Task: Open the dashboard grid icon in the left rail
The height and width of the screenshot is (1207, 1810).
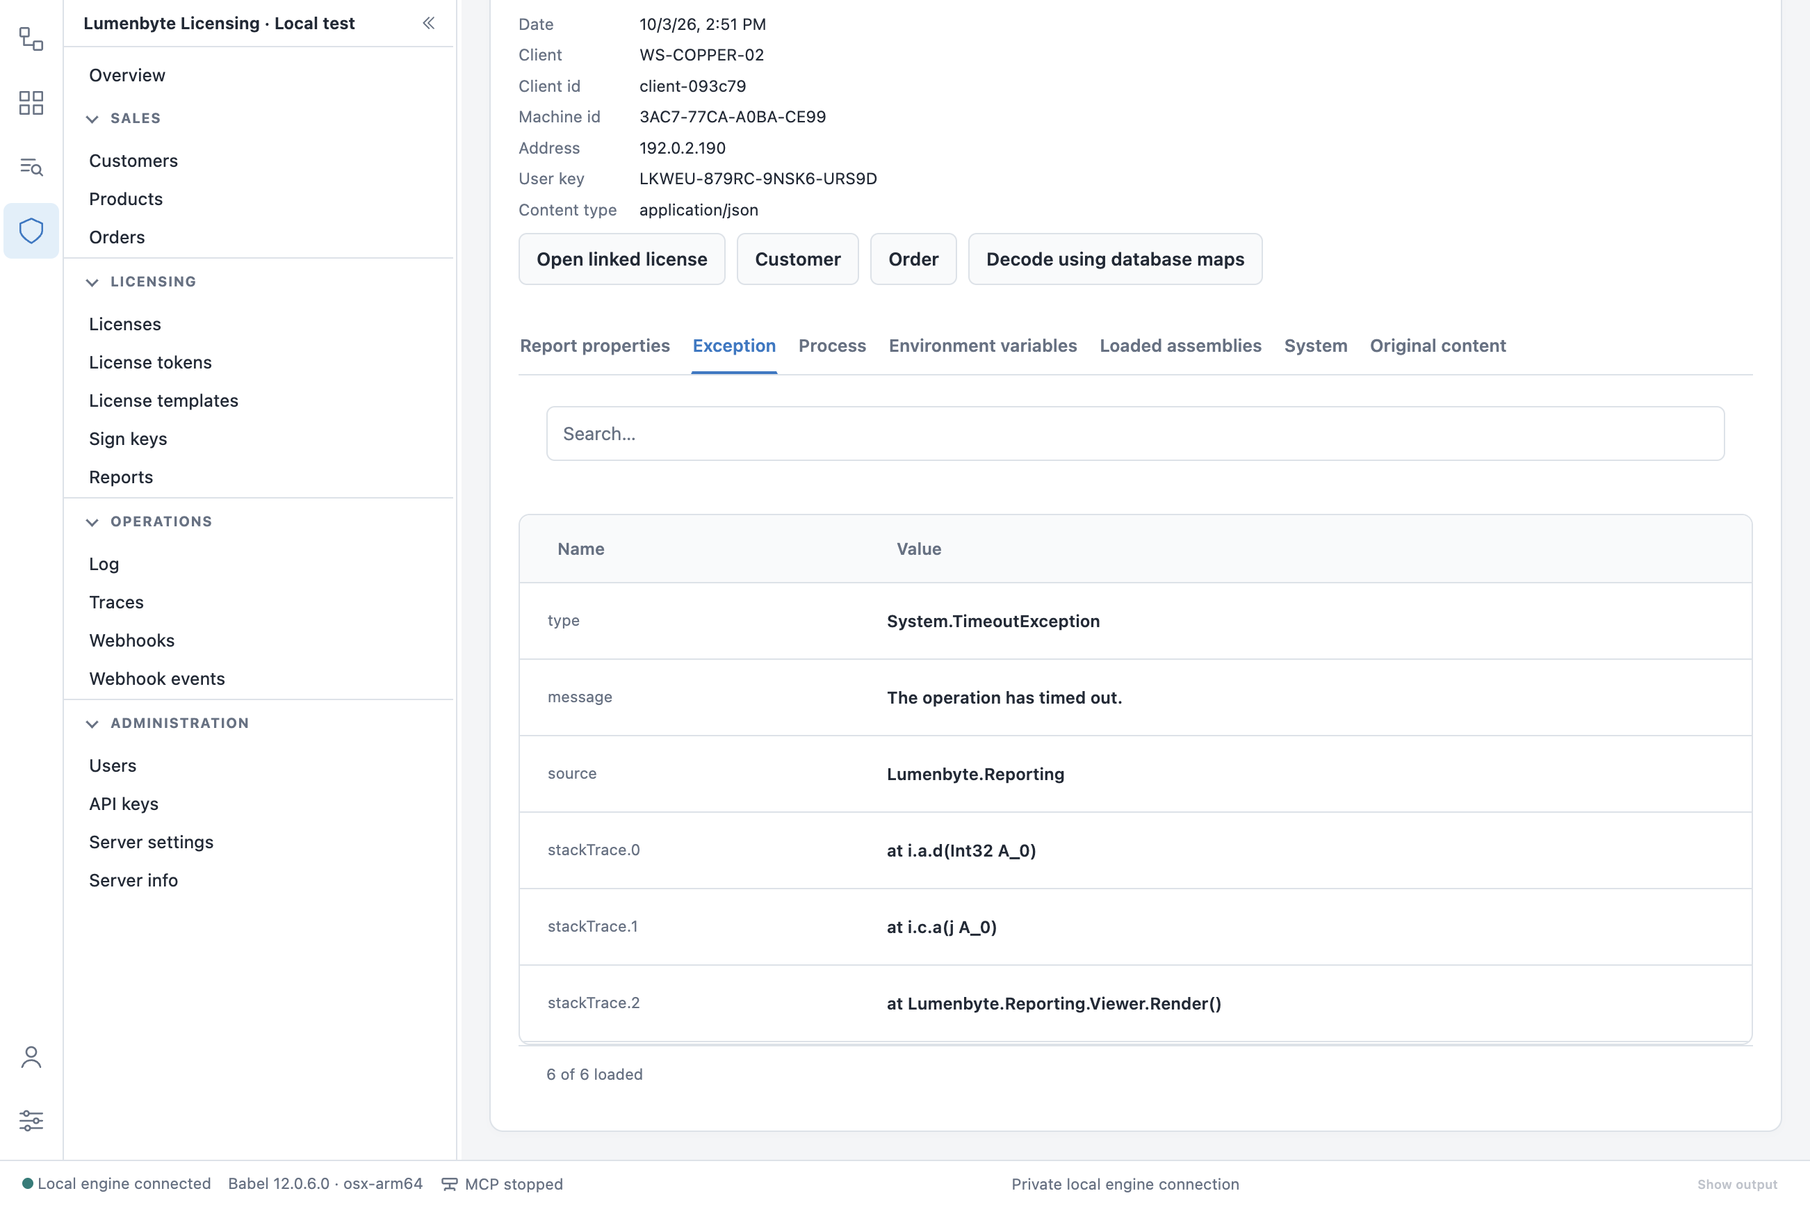Action: point(31,102)
